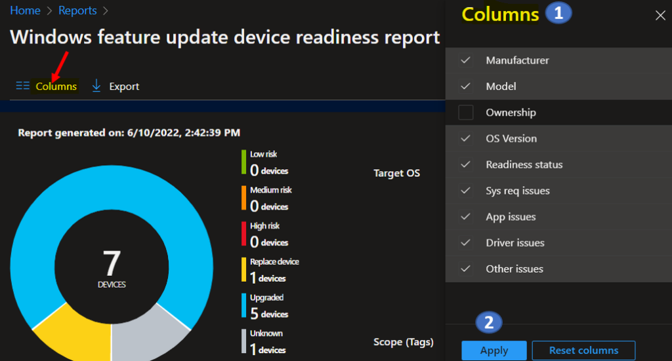Select the Unknown gray legend swatch
672x361 pixels.
tap(243, 342)
